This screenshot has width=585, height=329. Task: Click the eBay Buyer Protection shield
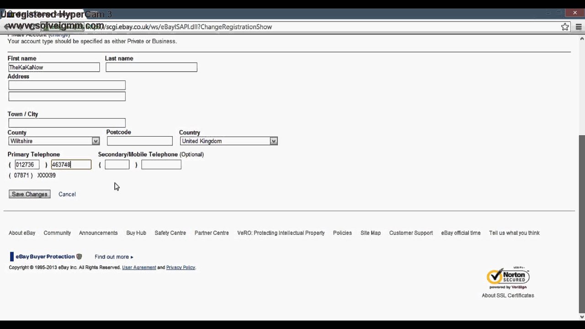tap(79, 257)
